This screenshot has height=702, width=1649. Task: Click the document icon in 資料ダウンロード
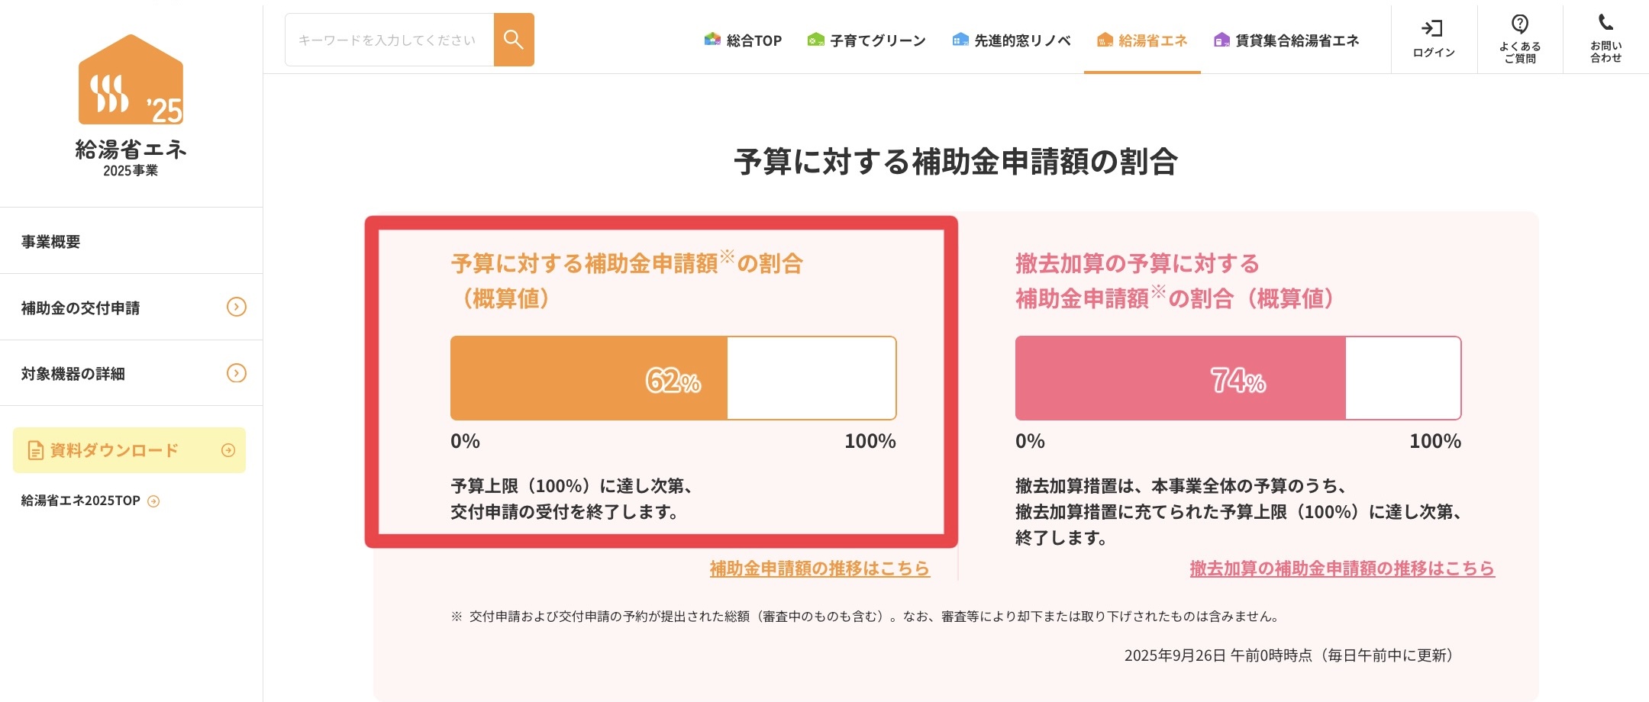(35, 451)
